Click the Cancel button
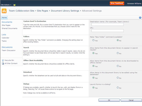The width and height of the screenshot is (142, 106). pyautogui.click(x=131, y=100)
